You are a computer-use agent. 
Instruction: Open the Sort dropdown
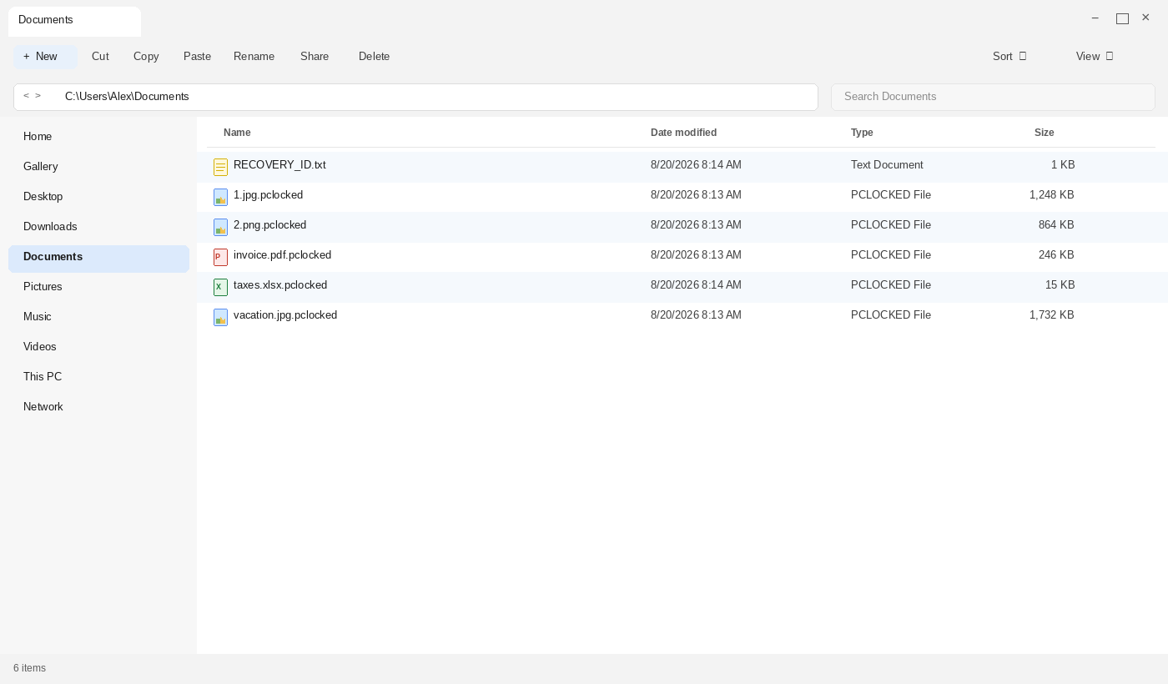coord(1009,57)
